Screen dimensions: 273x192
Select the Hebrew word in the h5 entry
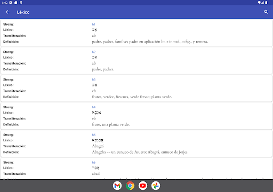pos(98,140)
